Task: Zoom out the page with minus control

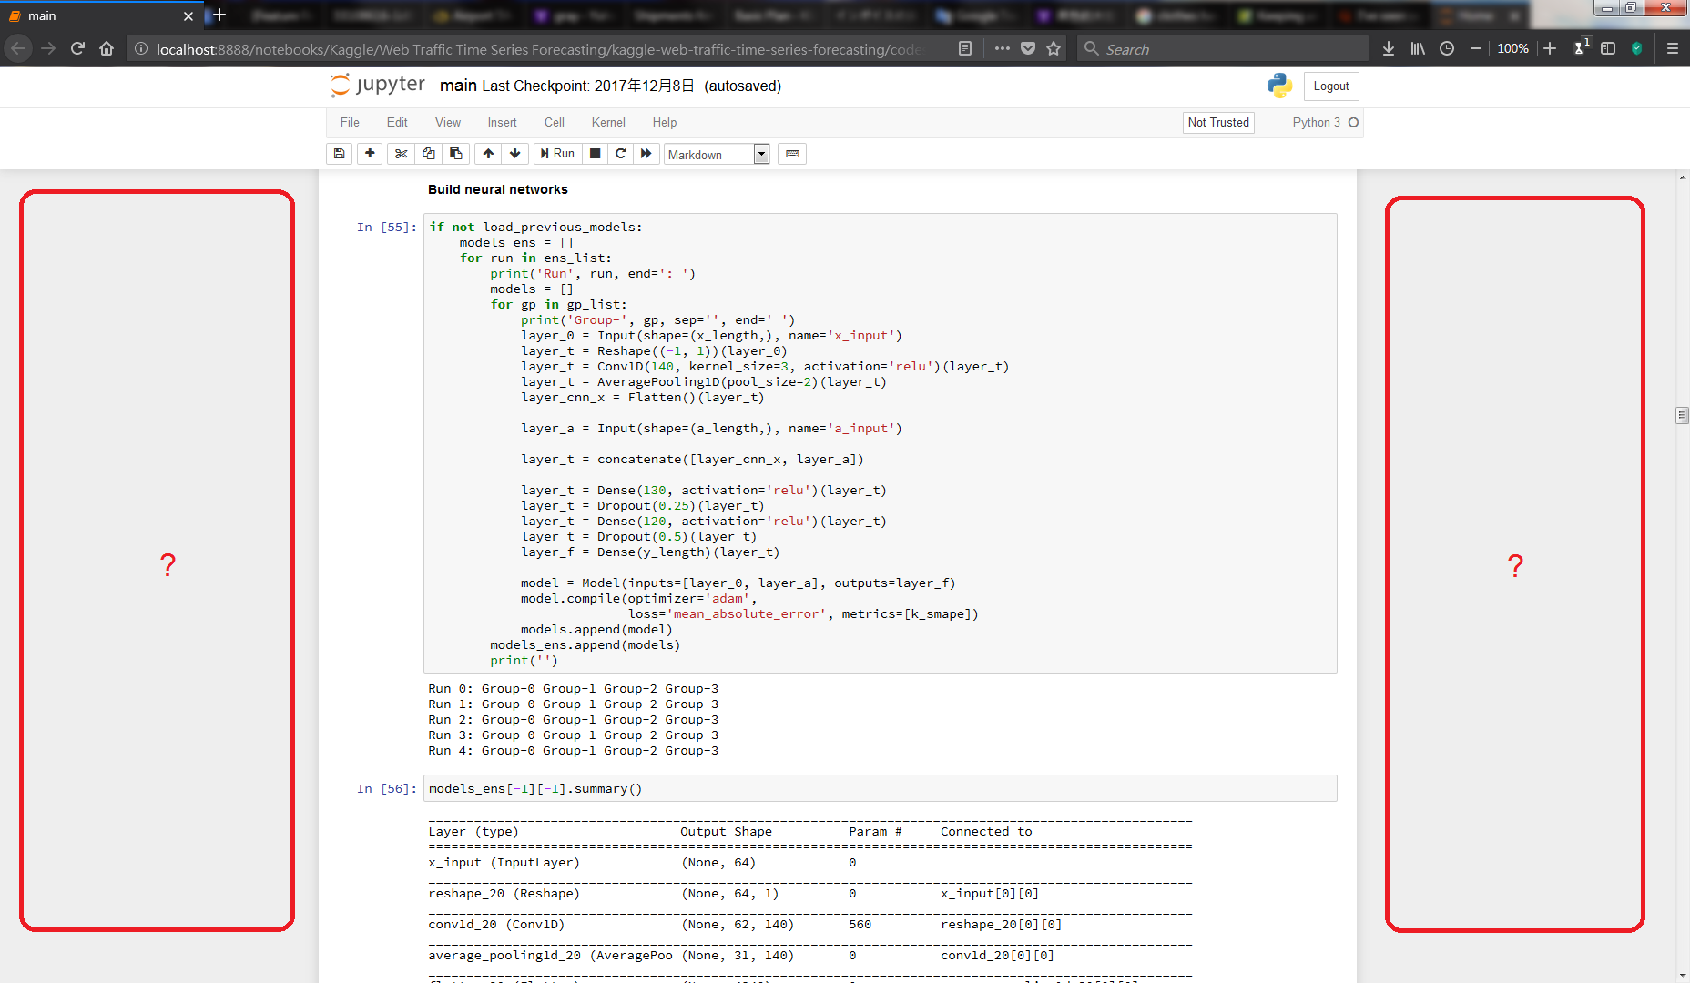Action: tap(1476, 48)
